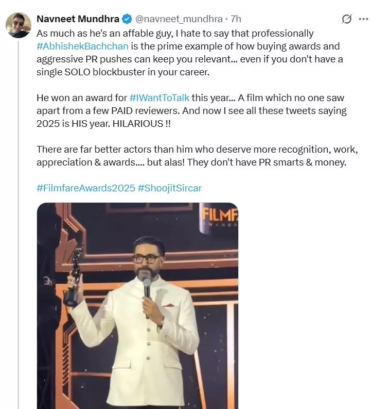The image size is (372, 409).
Task: Click the Grok icon on the tweet
Action: [347, 19]
